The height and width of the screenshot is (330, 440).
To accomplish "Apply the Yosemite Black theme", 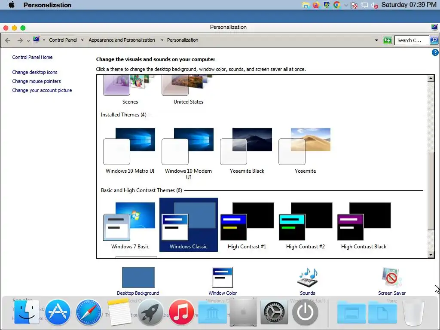I will [x=247, y=151].
